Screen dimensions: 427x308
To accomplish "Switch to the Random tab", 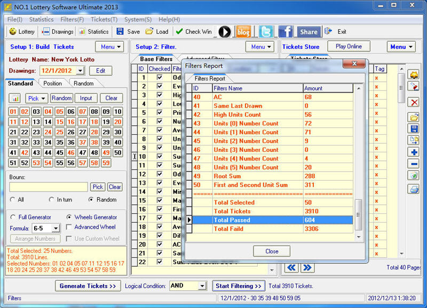I will 84,83.
